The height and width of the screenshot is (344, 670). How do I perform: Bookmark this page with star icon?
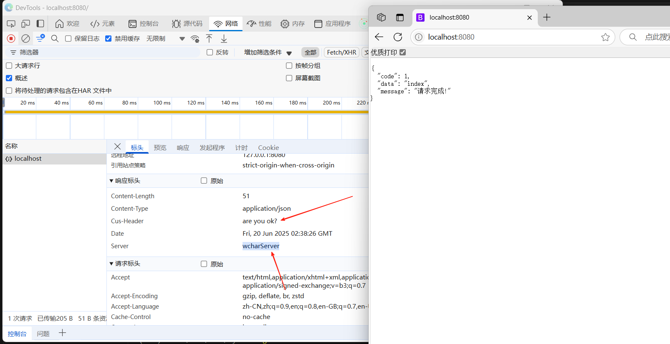[605, 37]
